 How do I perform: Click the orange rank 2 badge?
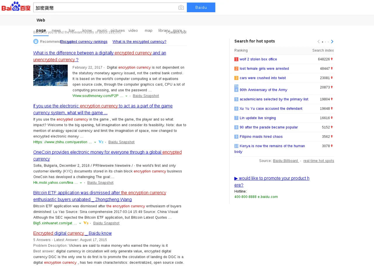coord(236,69)
